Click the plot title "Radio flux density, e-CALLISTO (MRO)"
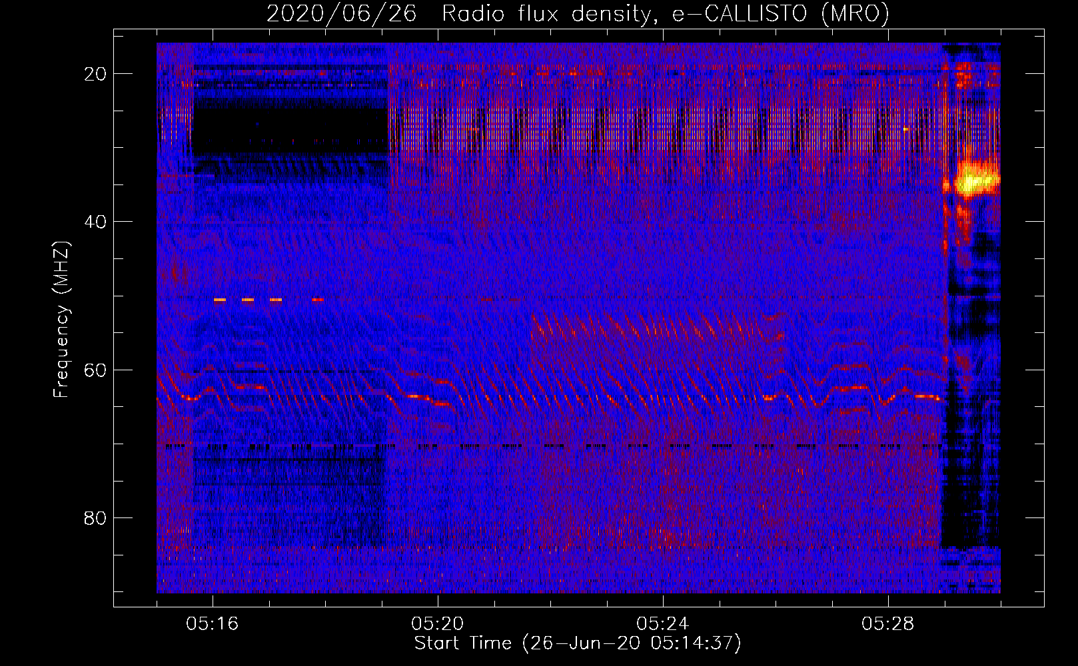This screenshot has height=666, width=1078. (666, 13)
